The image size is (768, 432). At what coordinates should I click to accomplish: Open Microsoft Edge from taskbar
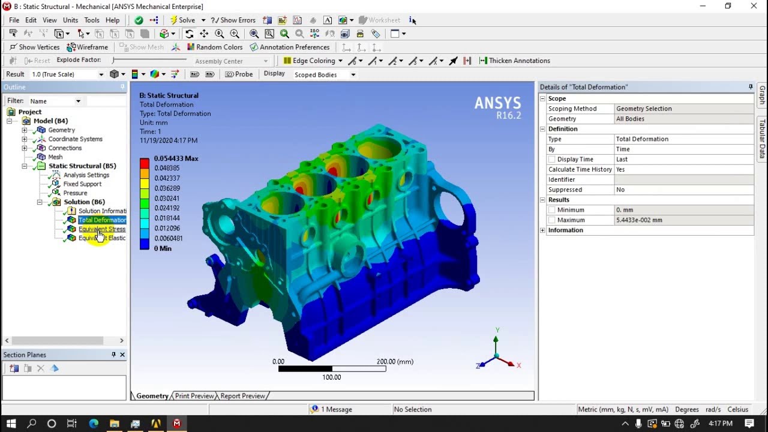(x=94, y=424)
